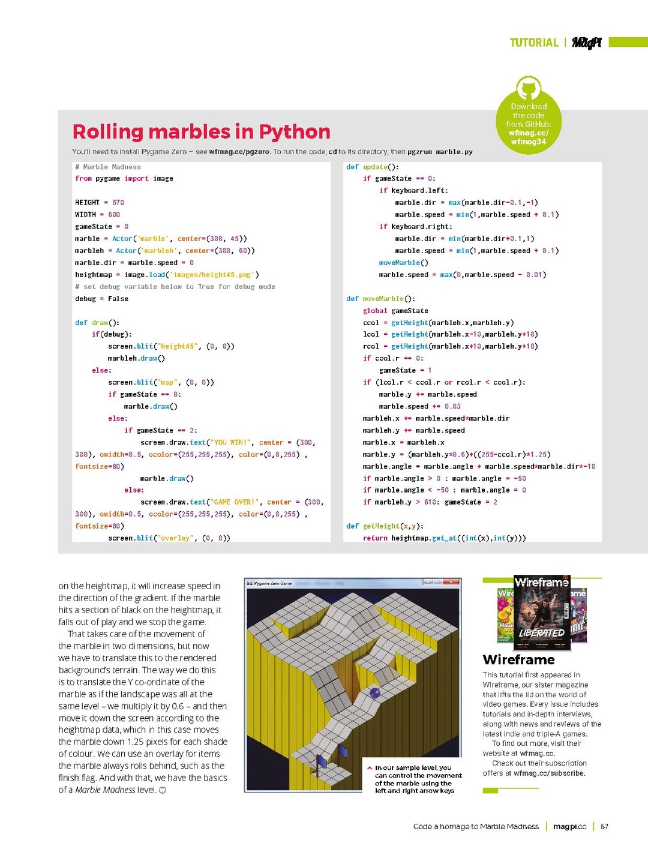This screenshot has width=648, height=852.
Task: Click the green bar beside MagPi logo
Action: click(628, 42)
